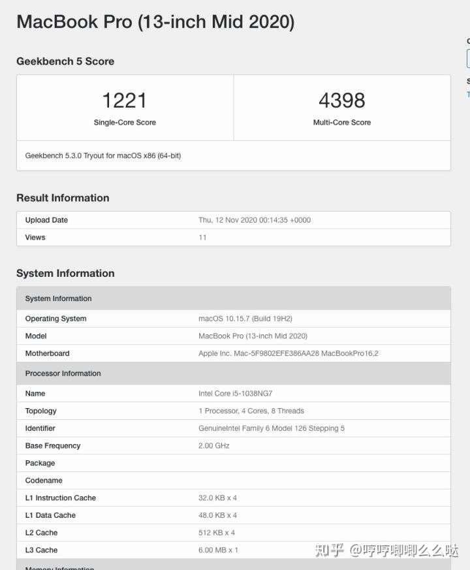Select the 6.00 MB x 1 value
The width and height of the screenshot is (470, 570).
218,550
